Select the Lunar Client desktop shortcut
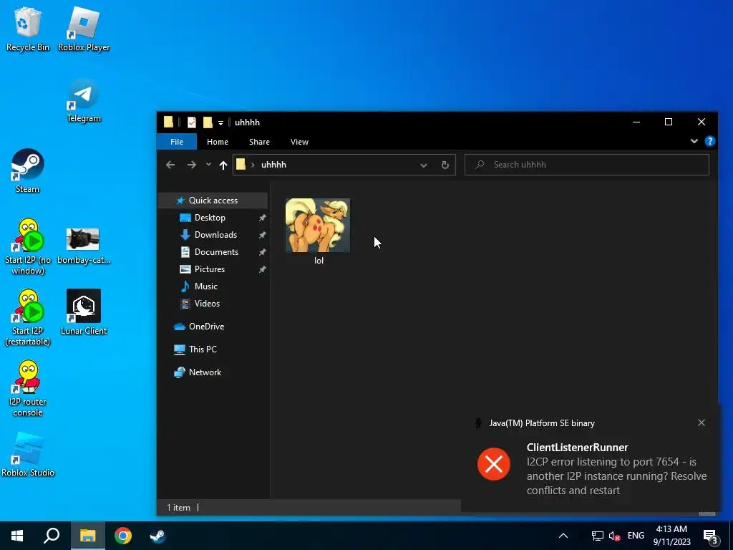 click(84, 312)
